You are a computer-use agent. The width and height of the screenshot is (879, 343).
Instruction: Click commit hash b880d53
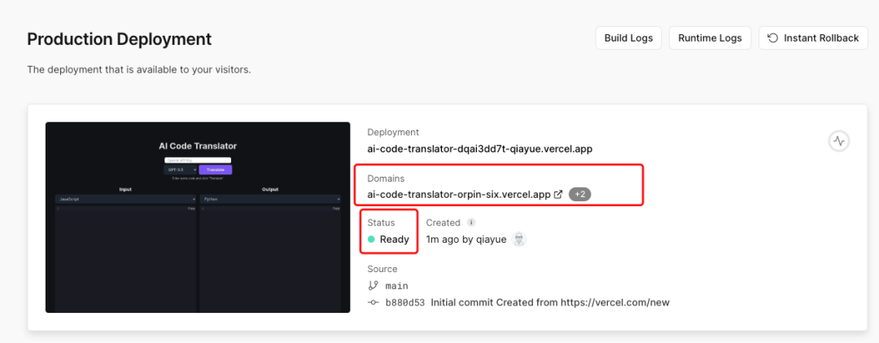tap(405, 302)
